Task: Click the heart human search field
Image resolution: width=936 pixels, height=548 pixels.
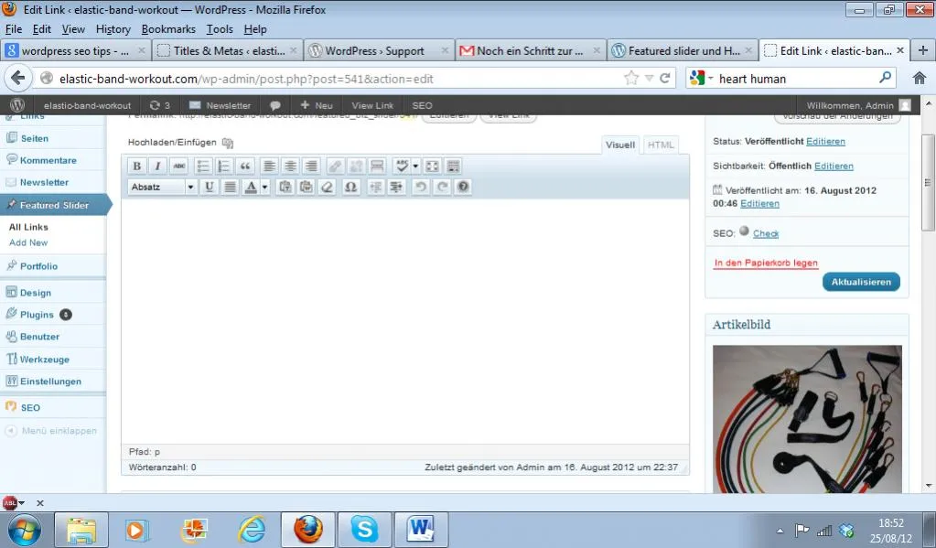Action: [797, 79]
